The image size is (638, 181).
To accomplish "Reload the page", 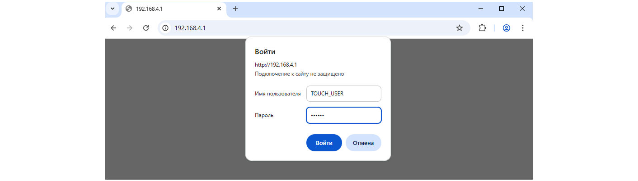I will pos(146,28).
